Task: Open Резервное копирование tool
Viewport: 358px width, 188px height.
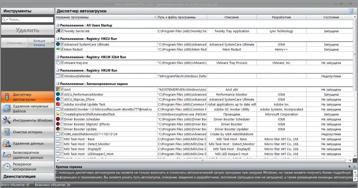Action: [28, 167]
